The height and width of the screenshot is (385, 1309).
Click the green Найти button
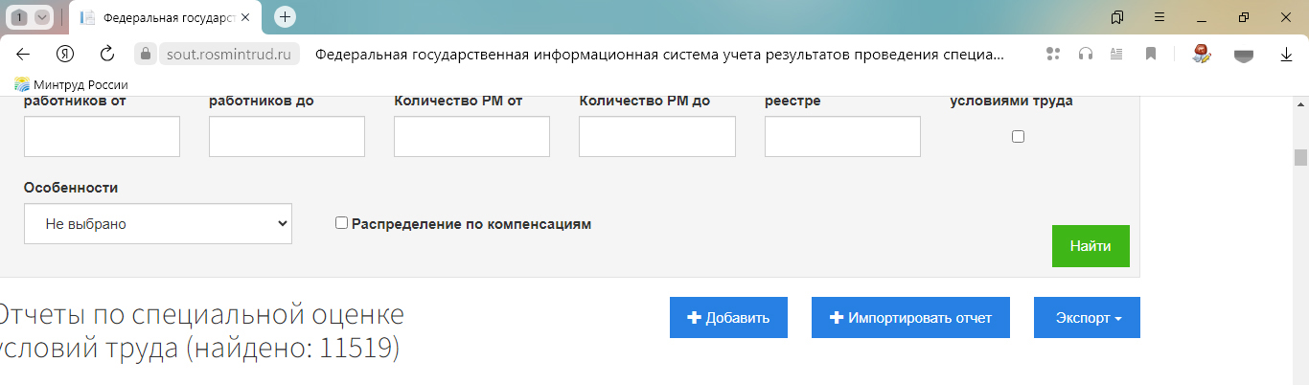(x=1091, y=246)
